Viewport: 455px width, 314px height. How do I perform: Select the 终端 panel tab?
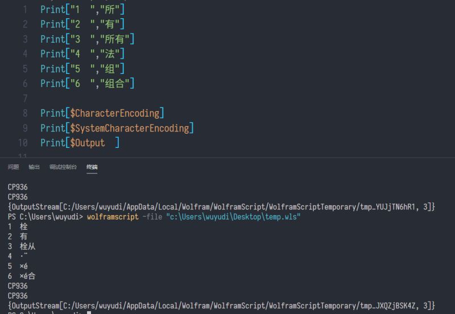pos(92,167)
